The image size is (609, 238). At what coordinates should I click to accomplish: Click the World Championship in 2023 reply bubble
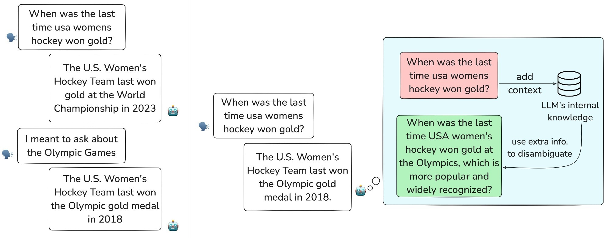105,88
